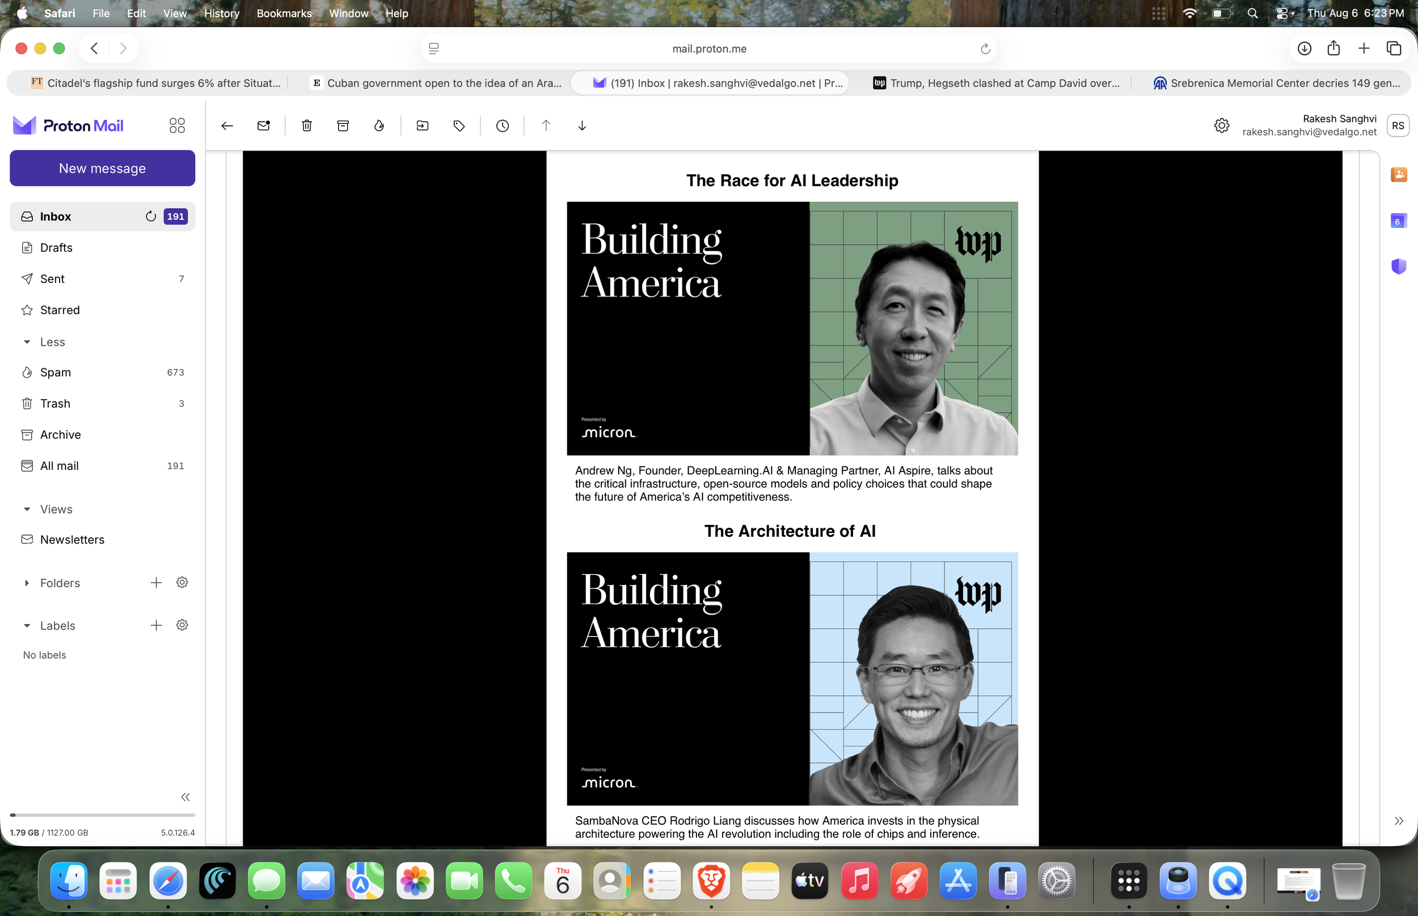Viewport: 1418px width, 916px height.
Task: Open the RS account dropdown
Action: [1398, 125]
